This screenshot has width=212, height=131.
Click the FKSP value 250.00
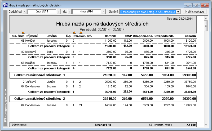(x=127, y=82)
